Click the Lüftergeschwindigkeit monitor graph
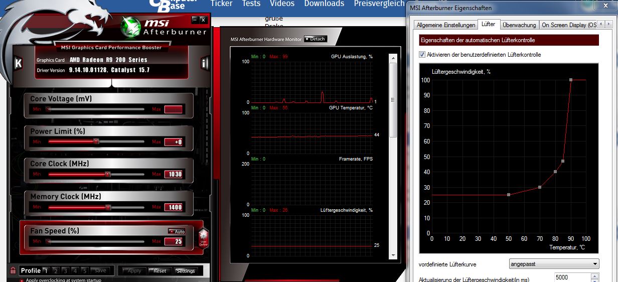The width and height of the screenshot is (618, 282). point(311,235)
